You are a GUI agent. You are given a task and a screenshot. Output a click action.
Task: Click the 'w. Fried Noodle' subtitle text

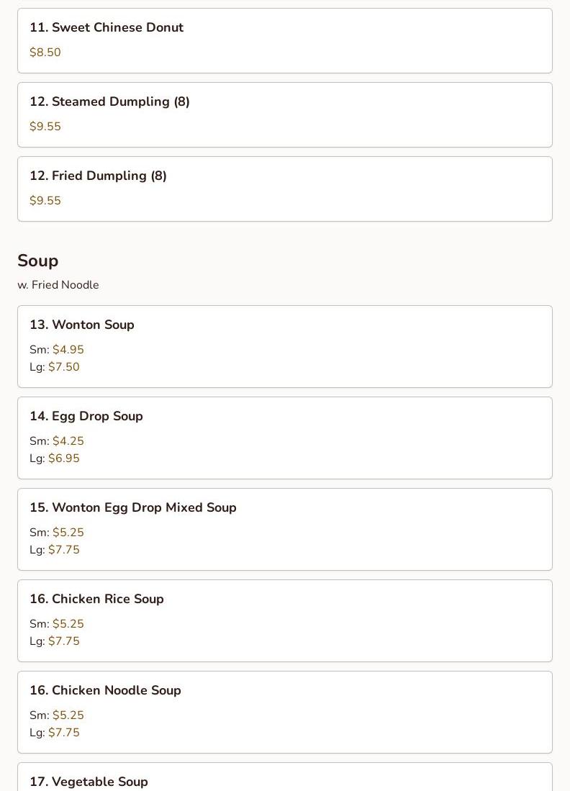coord(58,284)
